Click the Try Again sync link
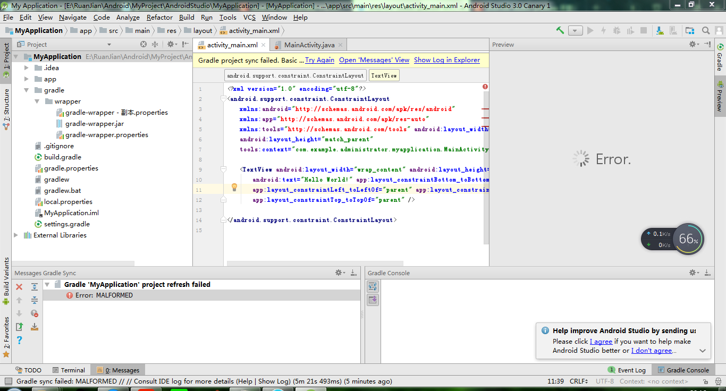This screenshot has width=726, height=391. [x=319, y=60]
